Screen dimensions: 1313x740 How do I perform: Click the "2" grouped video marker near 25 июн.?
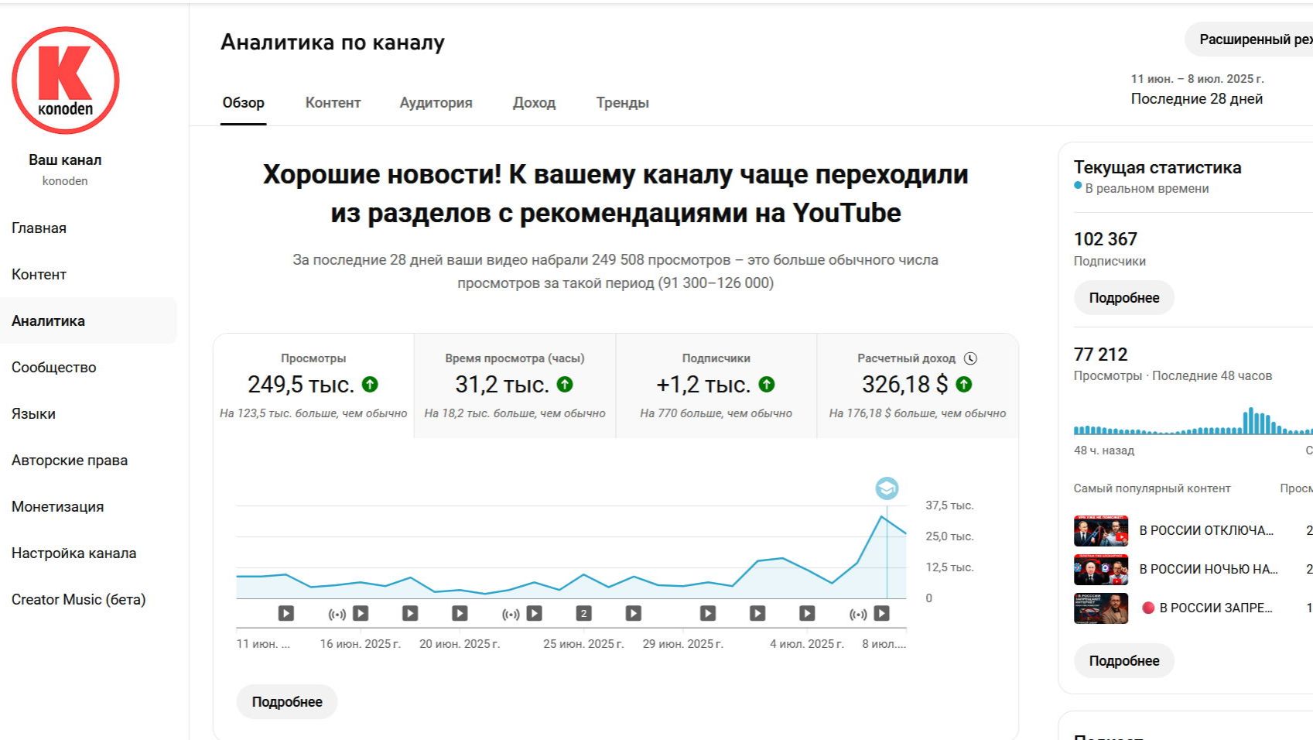click(x=583, y=613)
